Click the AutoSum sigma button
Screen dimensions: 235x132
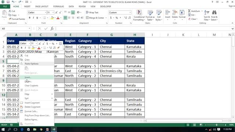click(194, 11)
